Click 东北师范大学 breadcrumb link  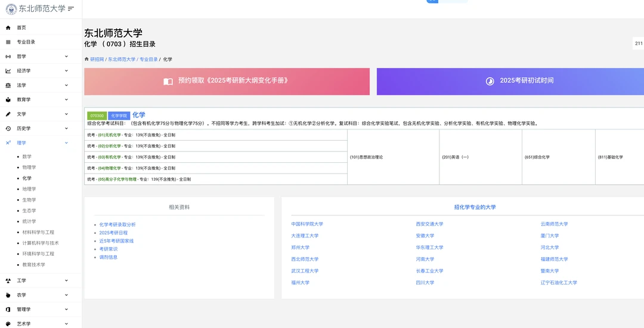122,59
